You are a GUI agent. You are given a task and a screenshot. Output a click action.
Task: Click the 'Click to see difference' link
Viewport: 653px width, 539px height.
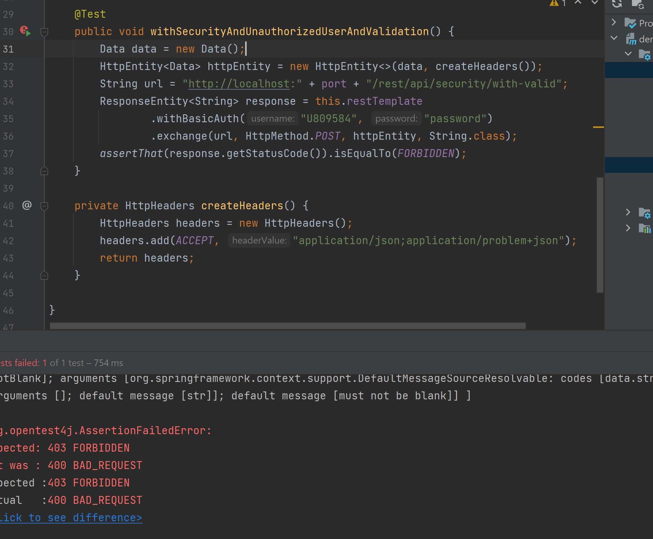point(71,517)
